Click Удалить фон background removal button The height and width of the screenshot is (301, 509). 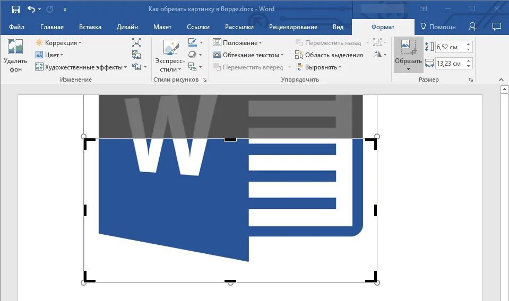click(x=15, y=56)
